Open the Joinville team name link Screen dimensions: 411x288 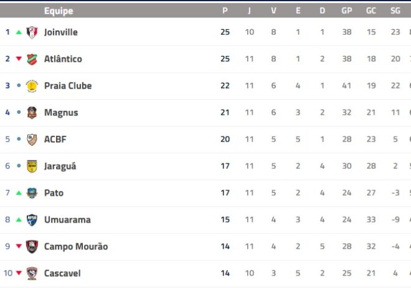(x=61, y=32)
